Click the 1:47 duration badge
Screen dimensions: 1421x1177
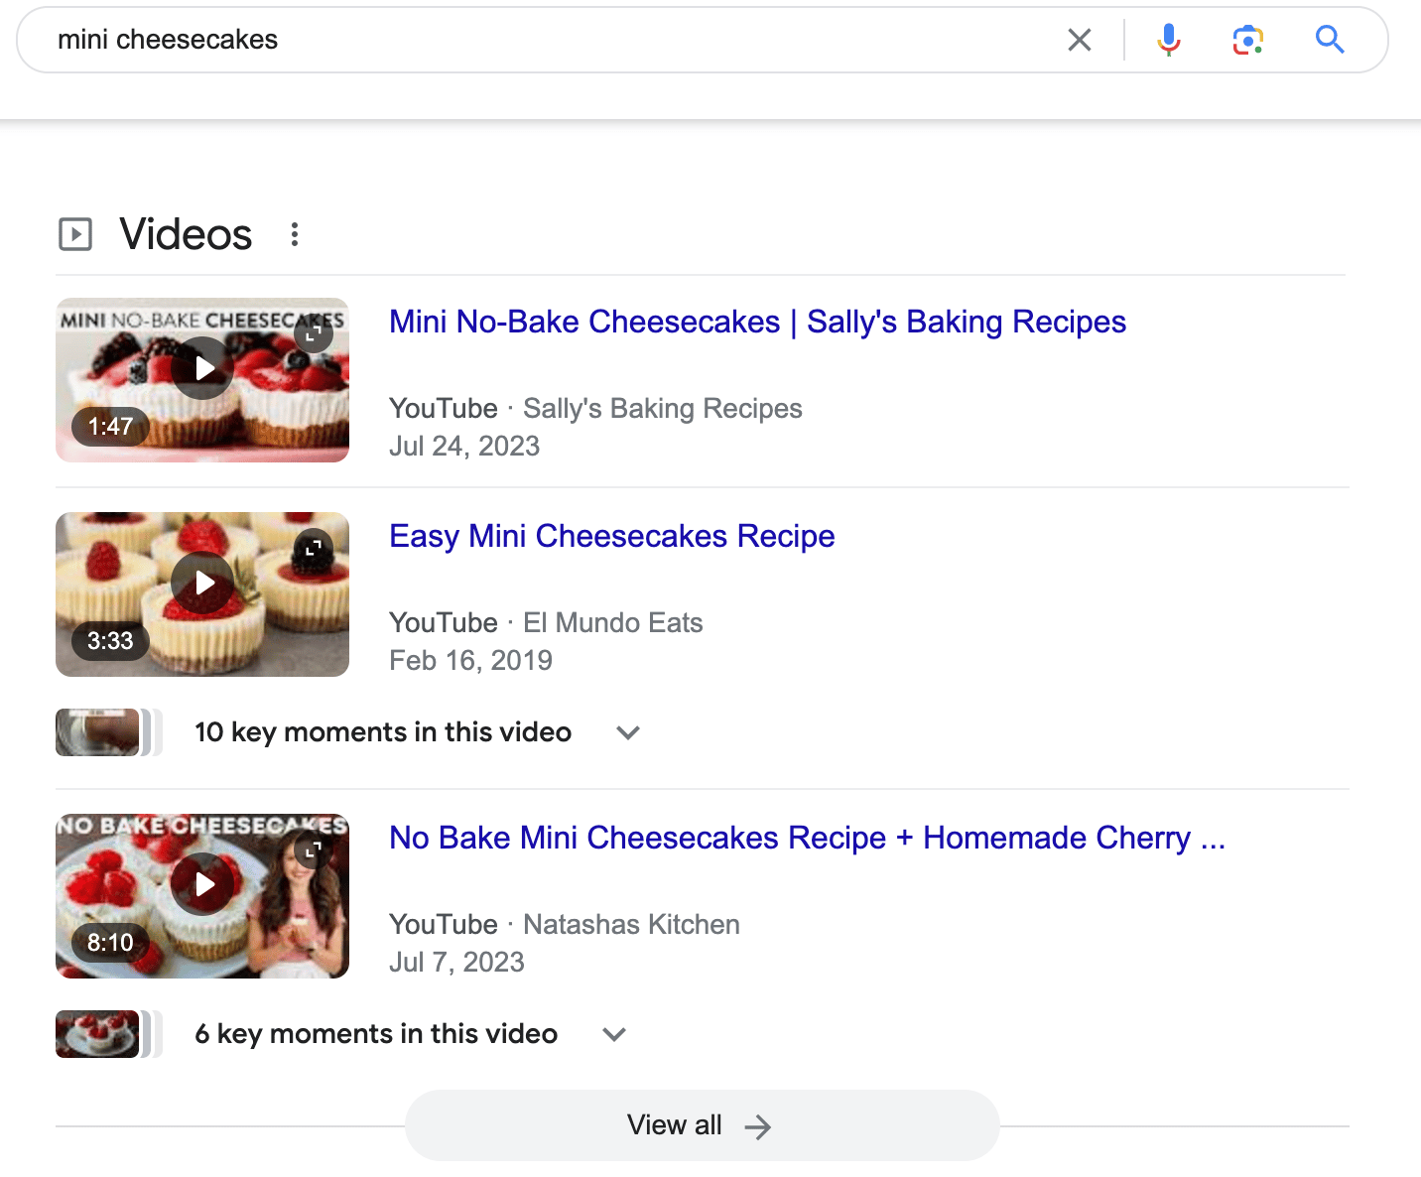pos(110,427)
